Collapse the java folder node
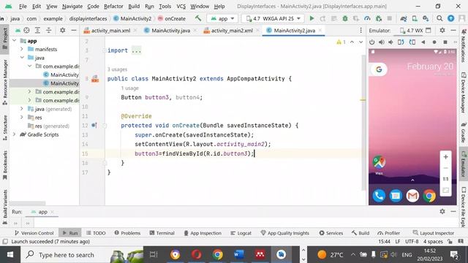Viewport: 468px width, 263px height. pyautogui.click(x=22, y=58)
